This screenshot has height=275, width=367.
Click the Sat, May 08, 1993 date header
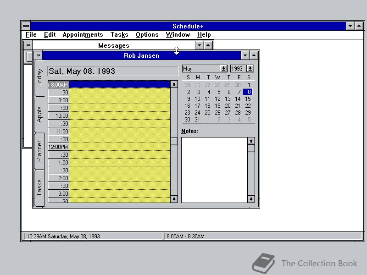point(113,71)
